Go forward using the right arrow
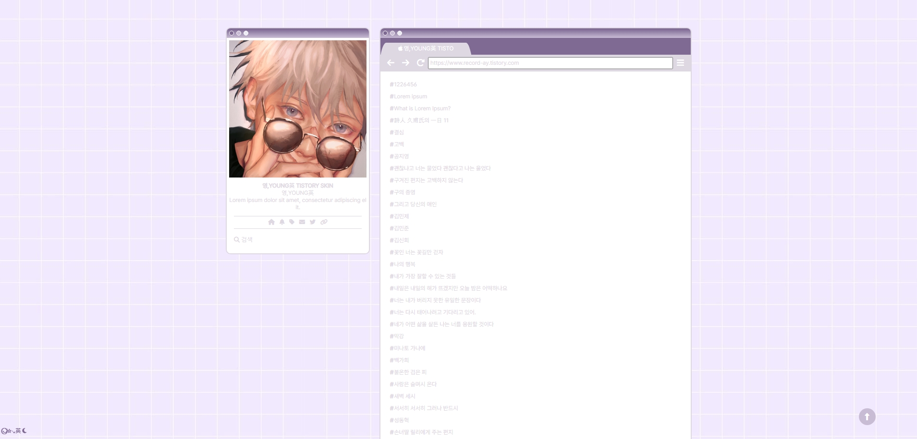 (405, 63)
